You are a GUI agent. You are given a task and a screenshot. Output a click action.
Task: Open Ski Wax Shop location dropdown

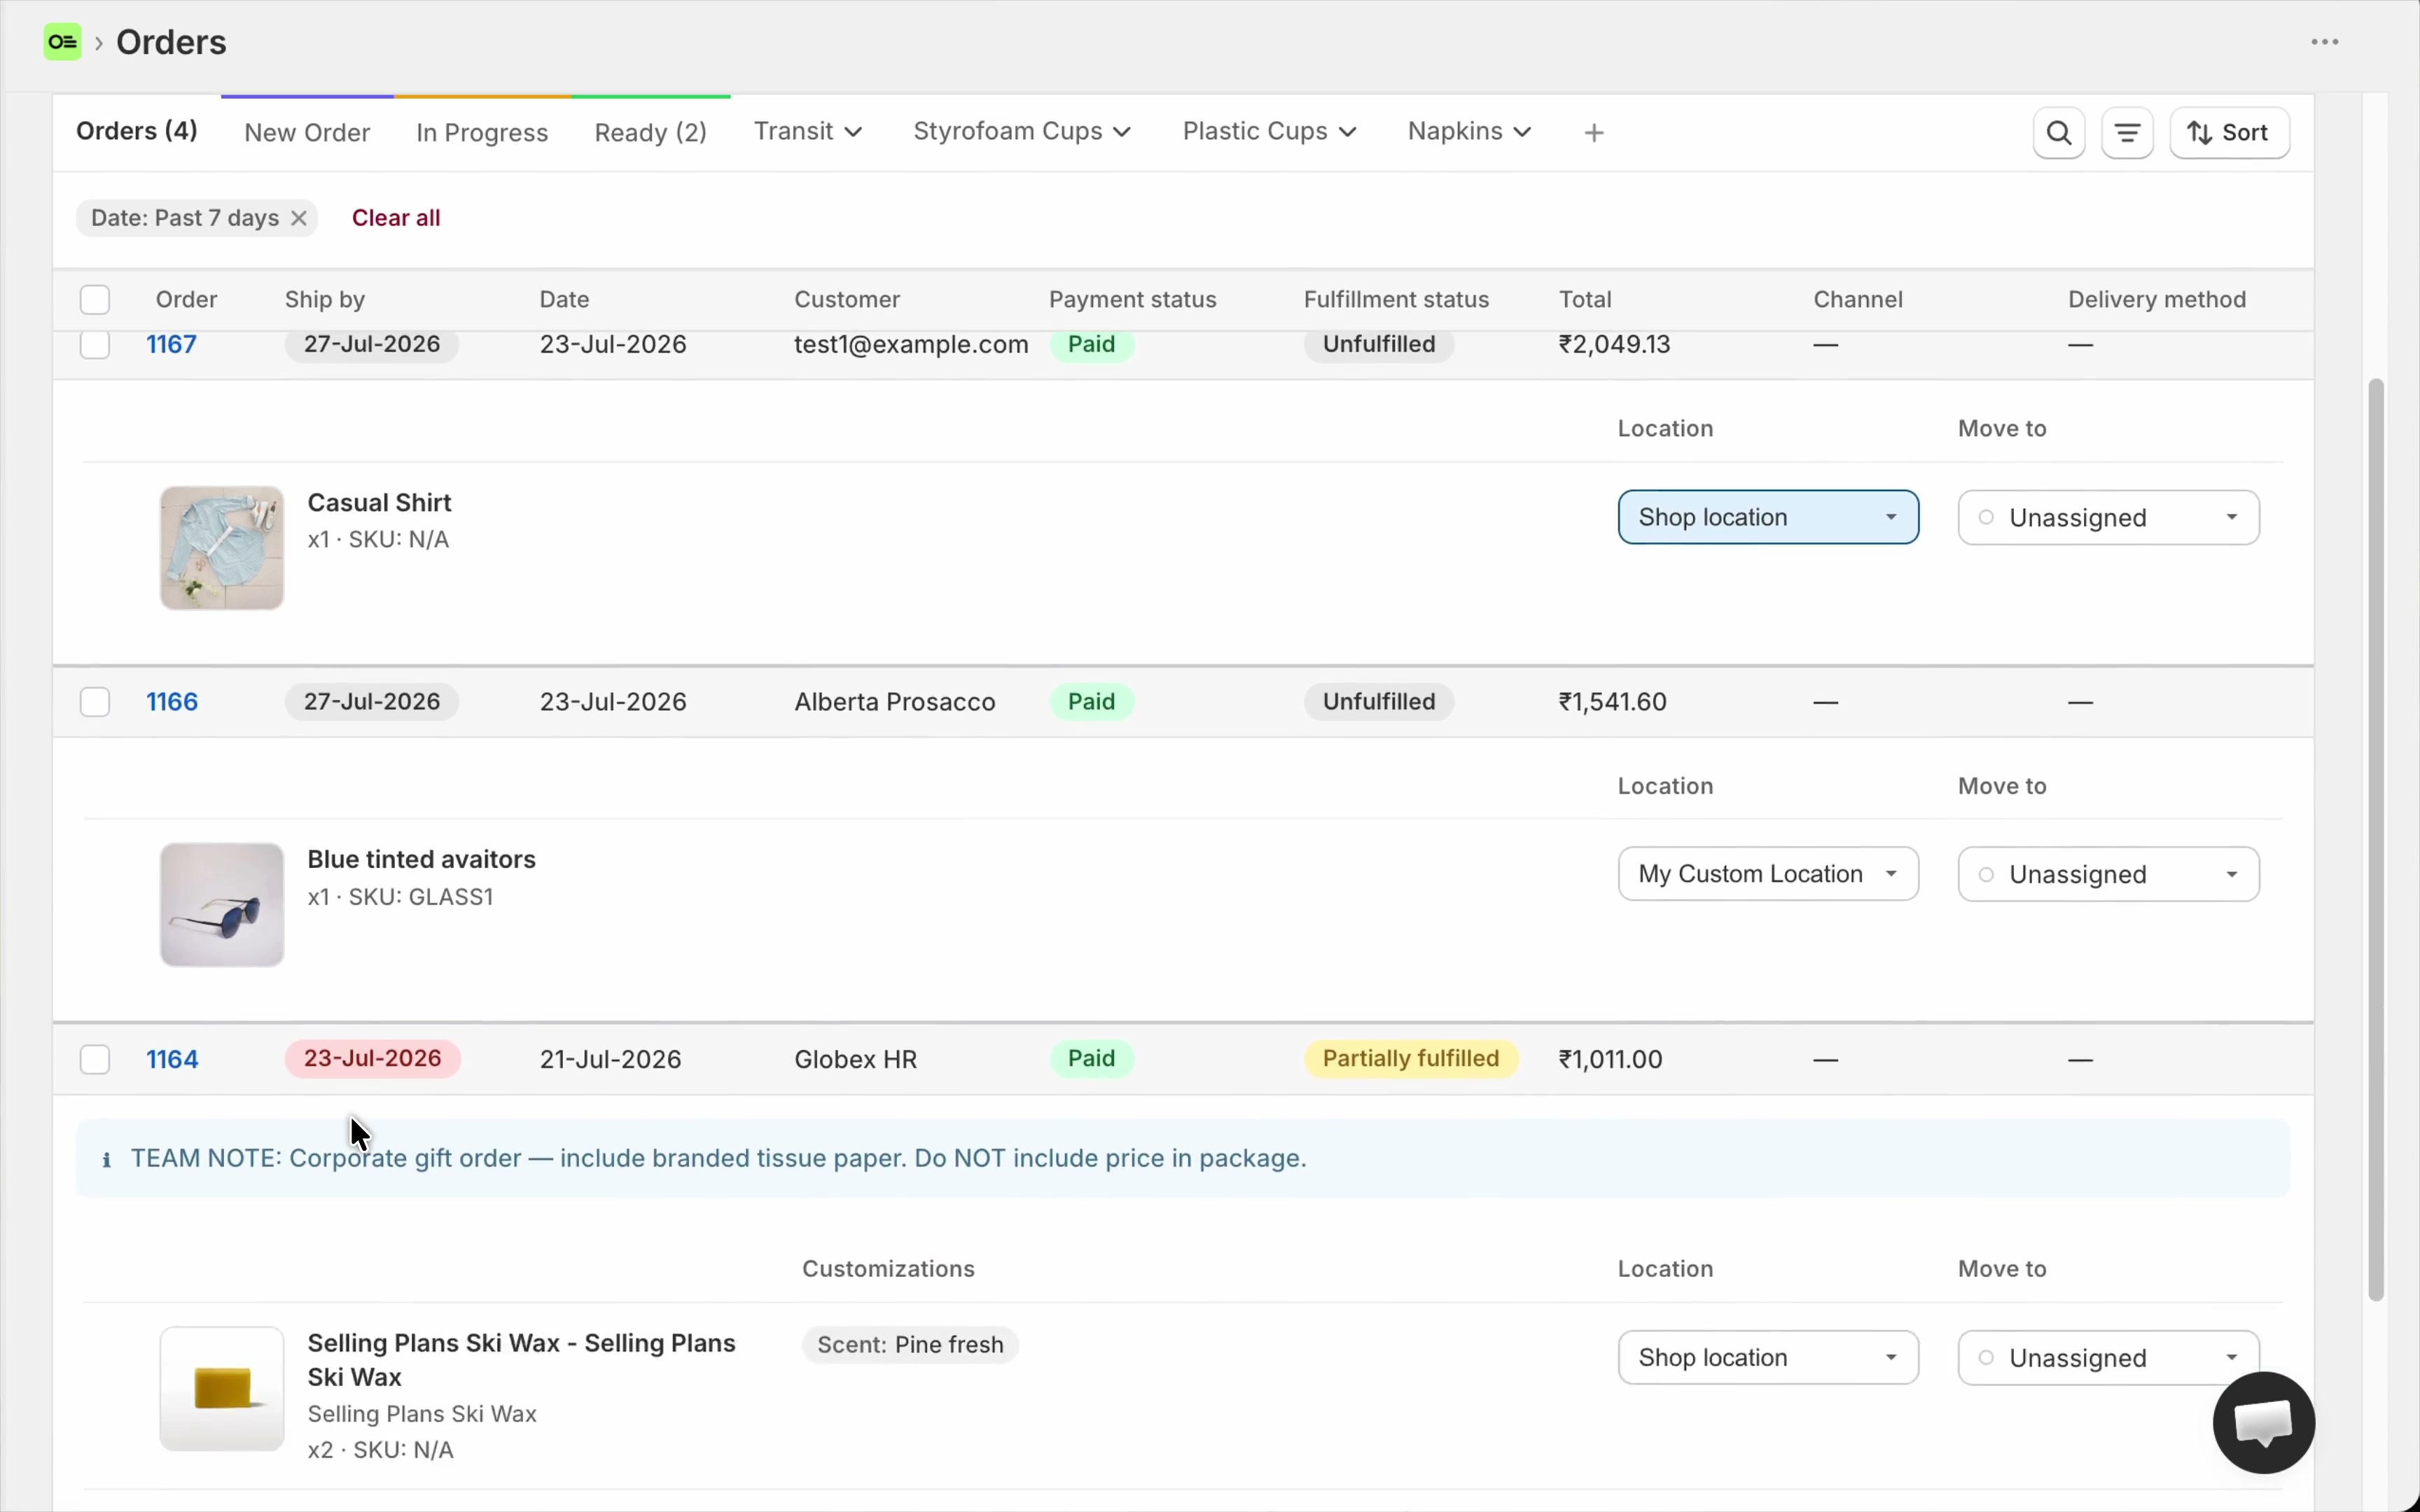(1768, 1357)
